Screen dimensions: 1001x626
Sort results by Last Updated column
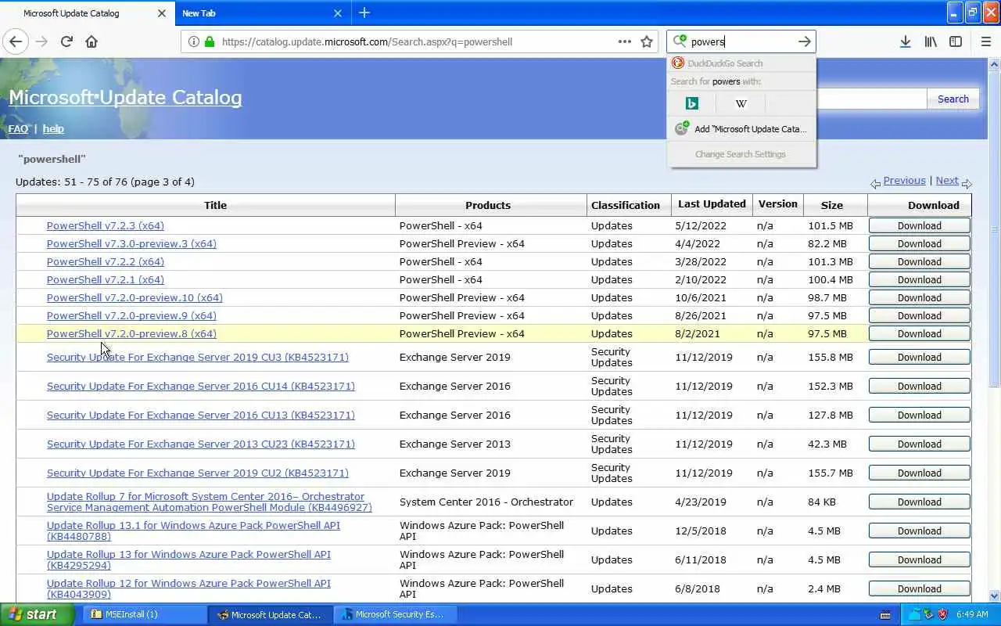tap(712, 204)
